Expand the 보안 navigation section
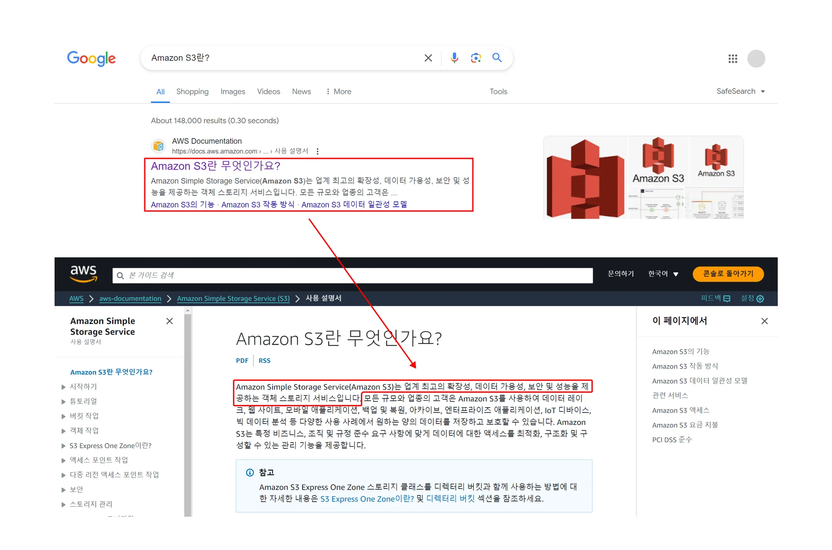 coord(64,490)
